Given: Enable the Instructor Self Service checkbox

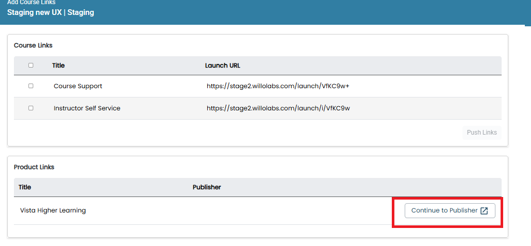Looking at the screenshot, I should coord(31,108).
